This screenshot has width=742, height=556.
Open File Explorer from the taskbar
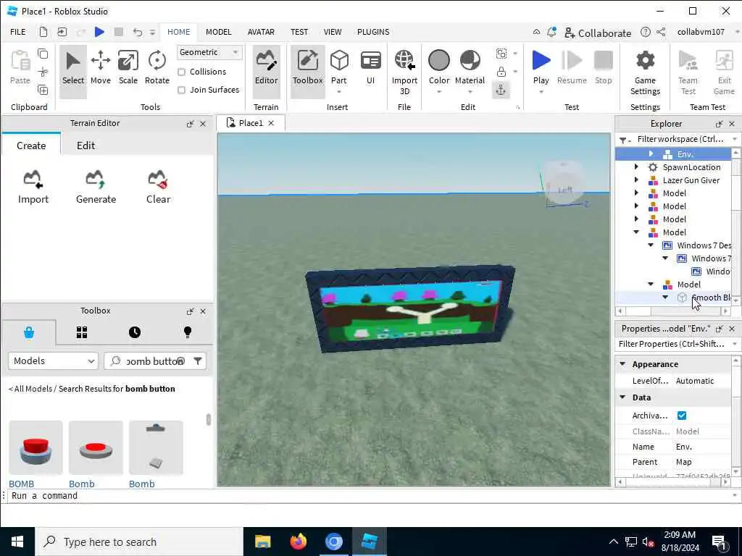(x=262, y=542)
